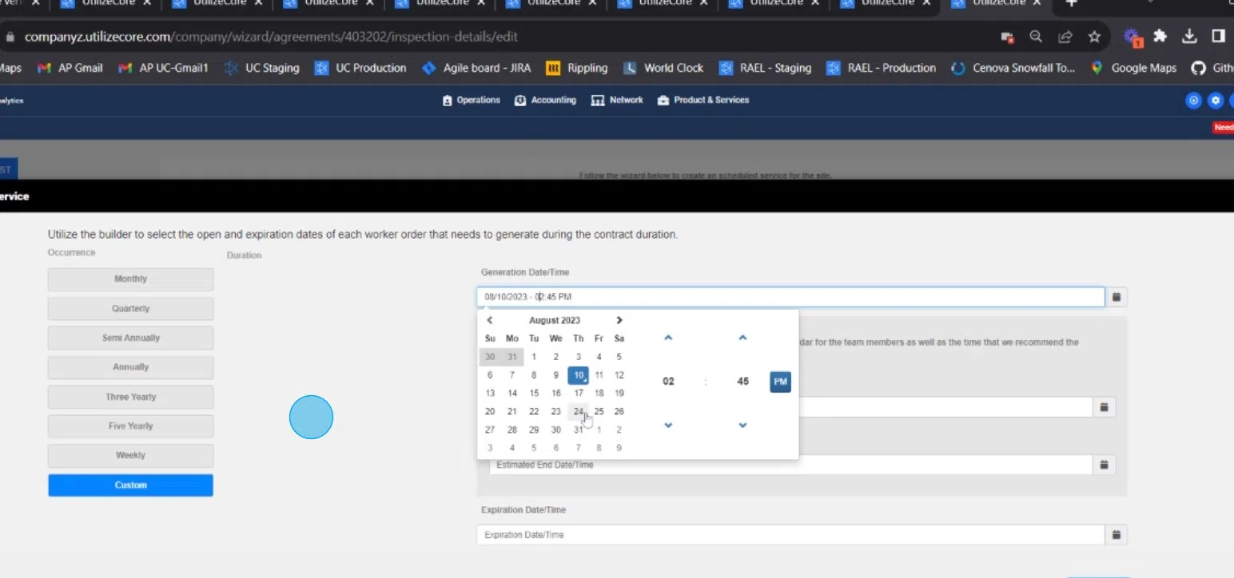Click the minute value 45 in time picker
Viewport: 1234px width, 578px height.
point(742,382)
